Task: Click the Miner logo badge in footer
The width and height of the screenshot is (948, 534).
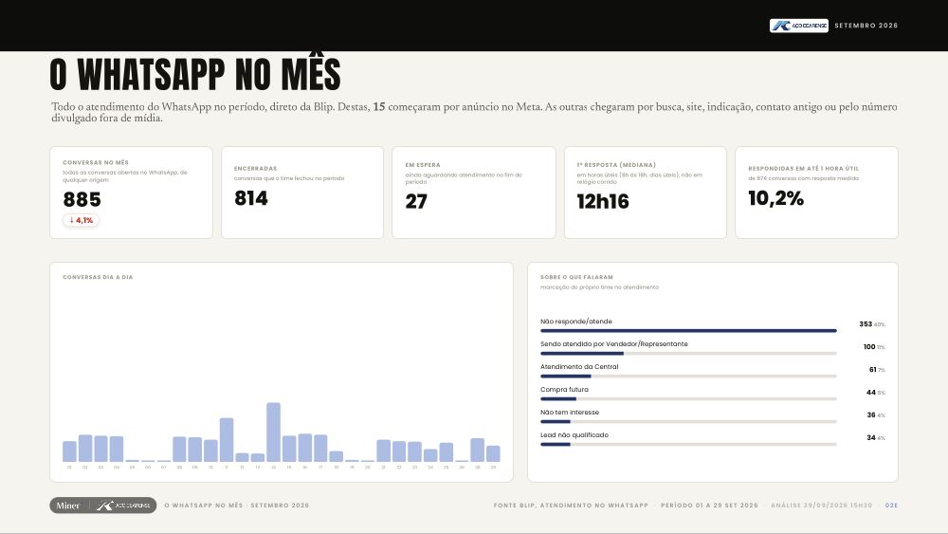Action: click(x=102, y=506)
